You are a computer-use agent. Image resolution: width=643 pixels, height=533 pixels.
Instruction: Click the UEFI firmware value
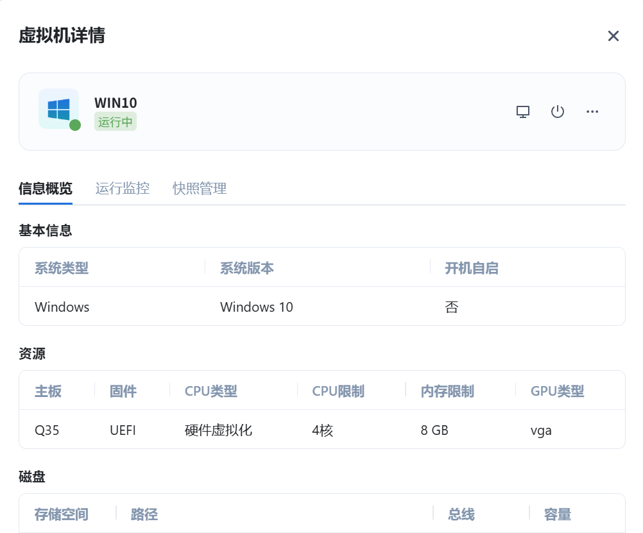123,430
